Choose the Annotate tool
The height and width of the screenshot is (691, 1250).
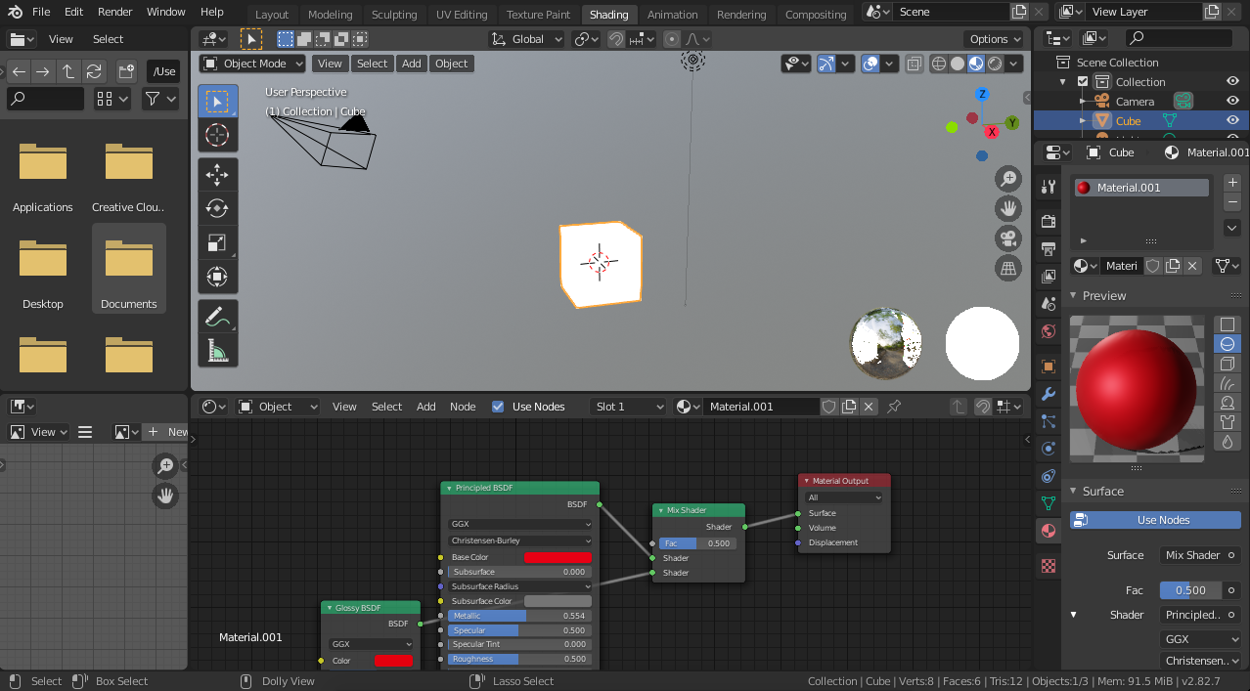point(217,317)
